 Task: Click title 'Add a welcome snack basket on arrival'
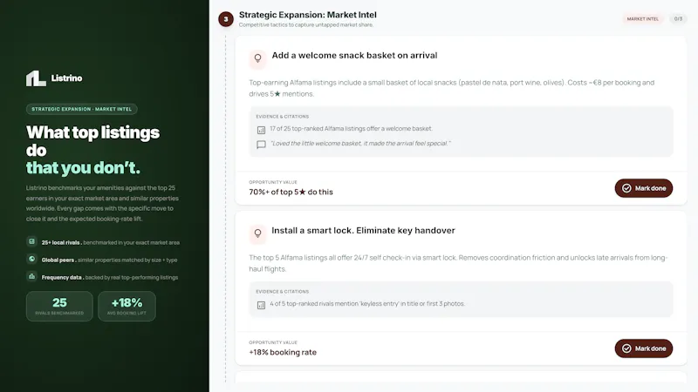(x=354, y=56)
